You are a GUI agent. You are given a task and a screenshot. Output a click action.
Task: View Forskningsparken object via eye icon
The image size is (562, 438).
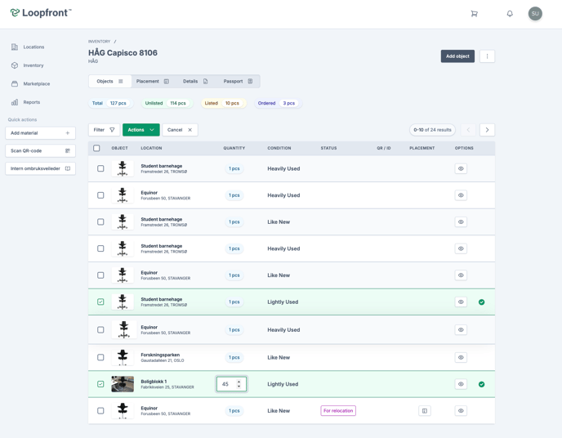pos(461,357)
